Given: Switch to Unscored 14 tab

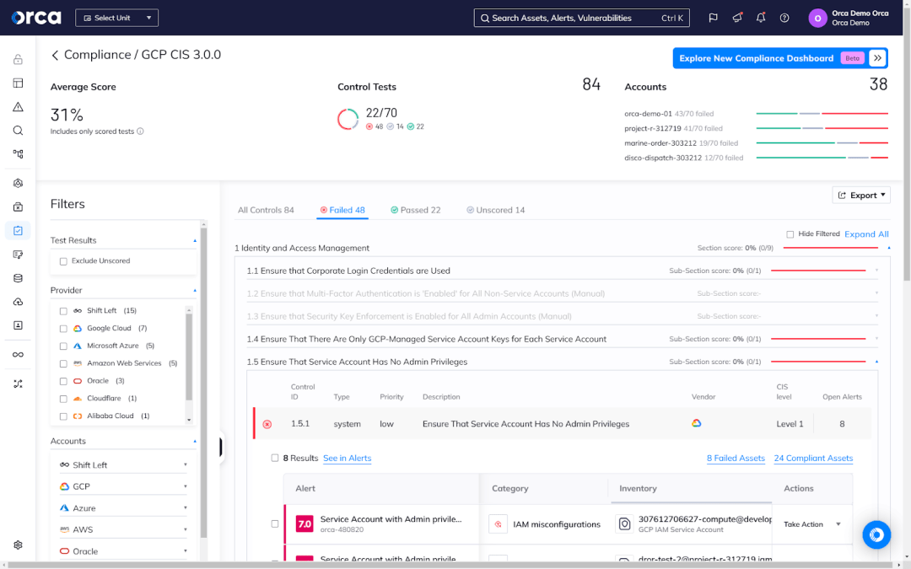Looking at the screenshot, I should 496,210.
